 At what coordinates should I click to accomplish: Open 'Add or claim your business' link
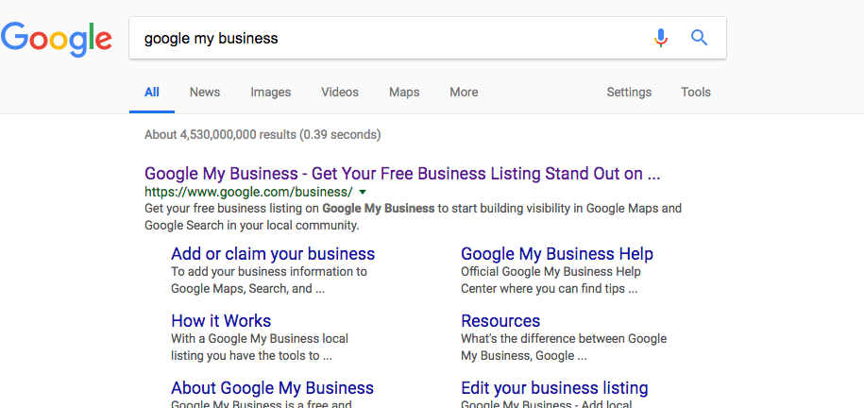point(273,254)
